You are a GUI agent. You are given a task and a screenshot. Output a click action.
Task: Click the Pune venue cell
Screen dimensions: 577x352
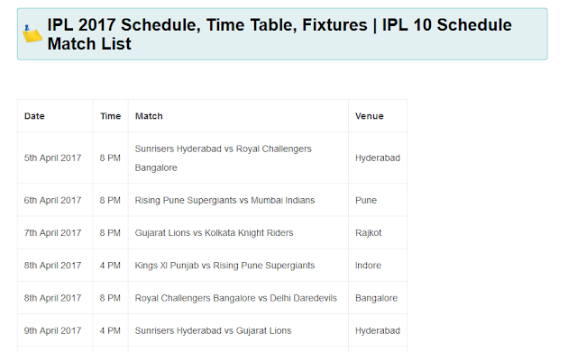click(366, 200)
